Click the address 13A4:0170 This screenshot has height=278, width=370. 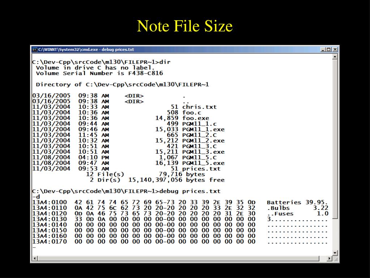pyautogui.click(x=50, y=242)
